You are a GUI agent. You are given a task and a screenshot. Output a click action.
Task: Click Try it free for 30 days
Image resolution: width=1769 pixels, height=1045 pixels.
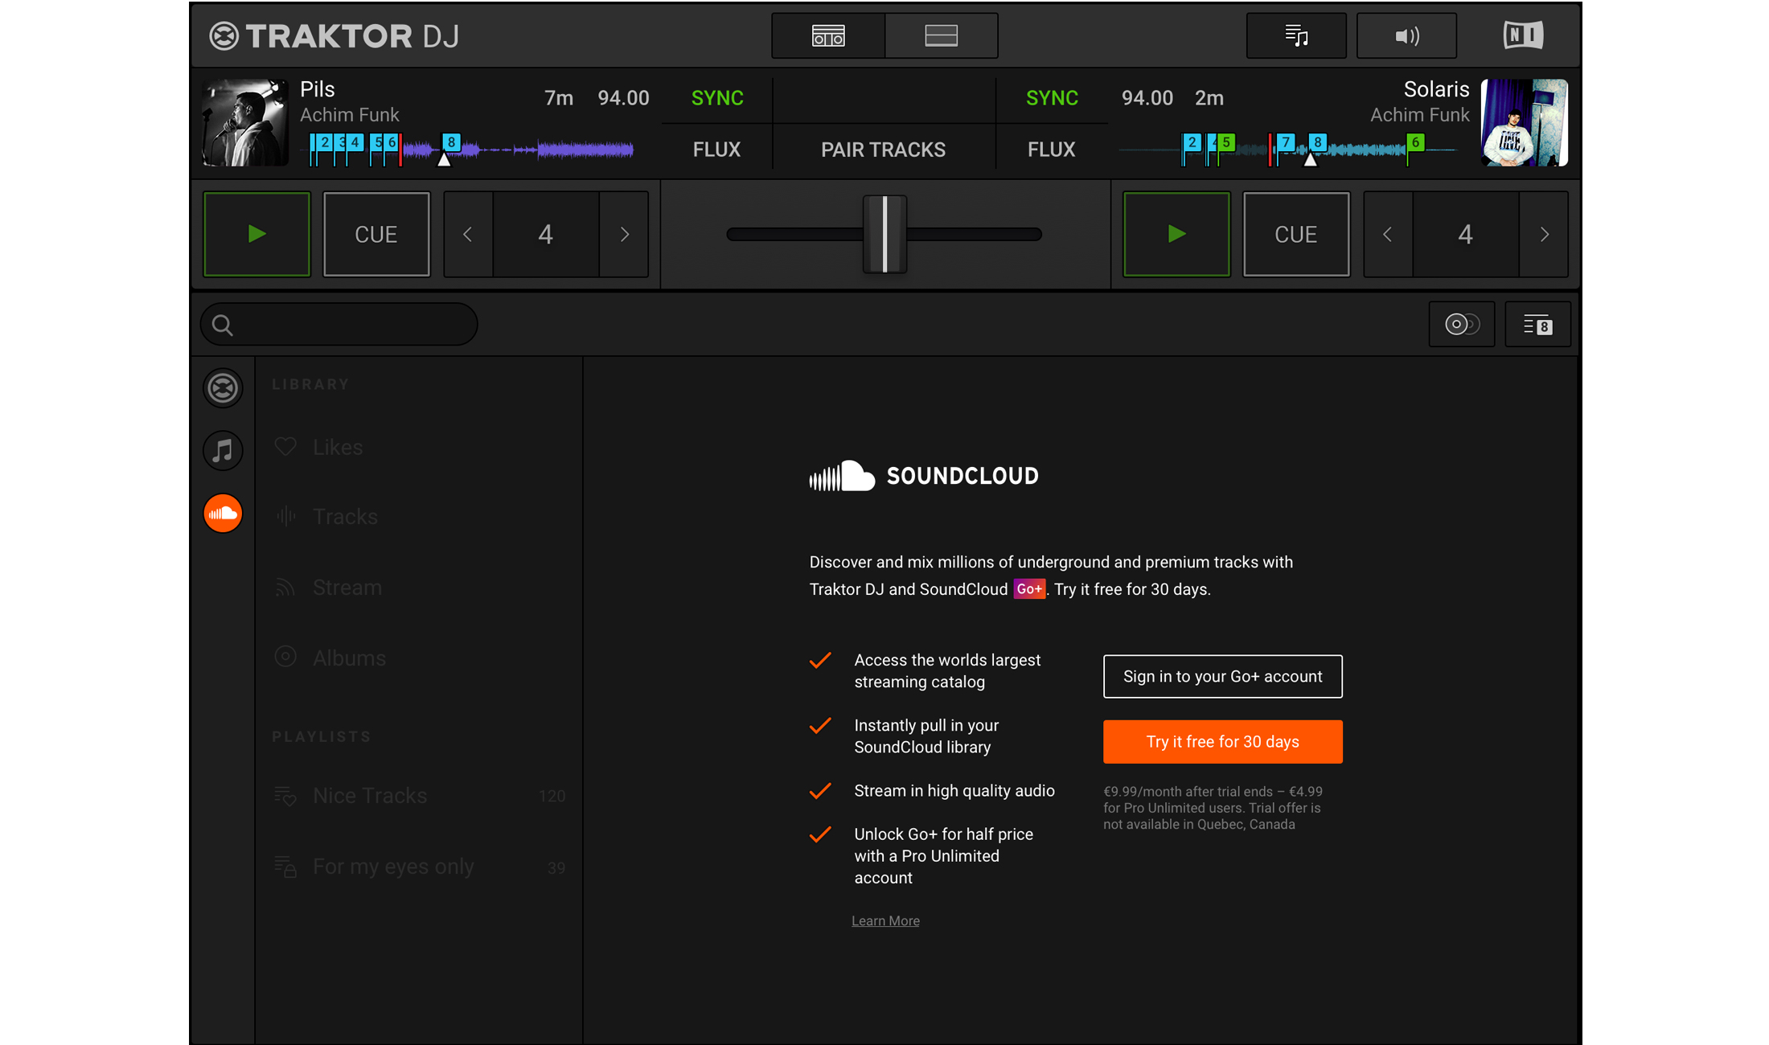1222,741
